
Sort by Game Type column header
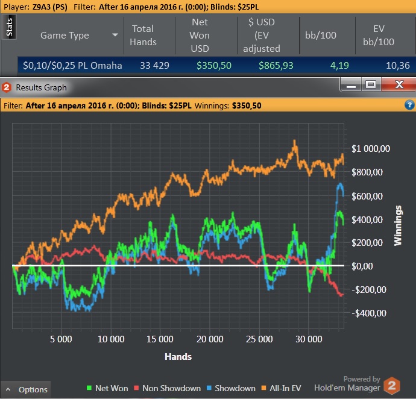point(65,36)
